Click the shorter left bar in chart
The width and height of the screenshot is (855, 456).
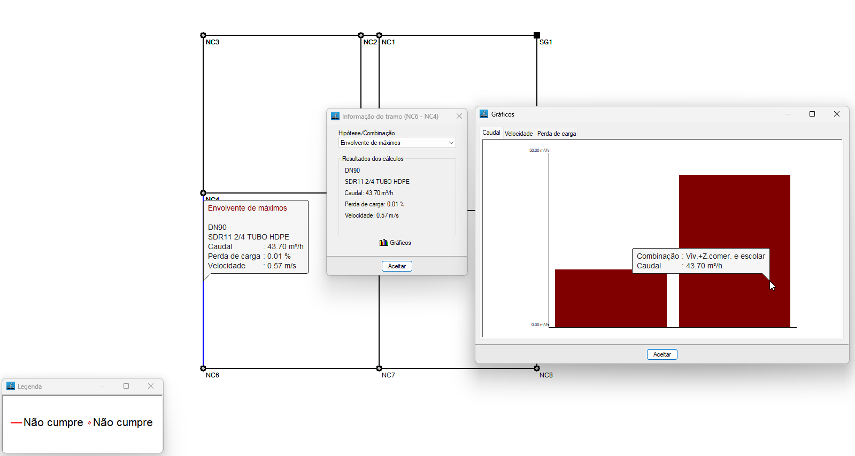pos(611,298)
